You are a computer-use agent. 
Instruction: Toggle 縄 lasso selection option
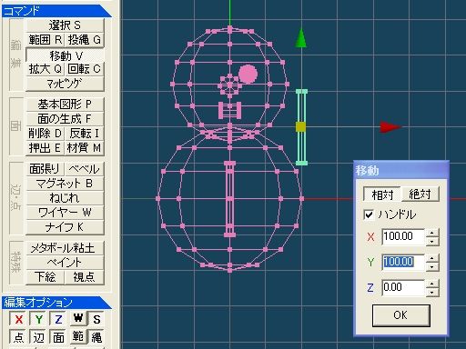[x=96, y=337]
